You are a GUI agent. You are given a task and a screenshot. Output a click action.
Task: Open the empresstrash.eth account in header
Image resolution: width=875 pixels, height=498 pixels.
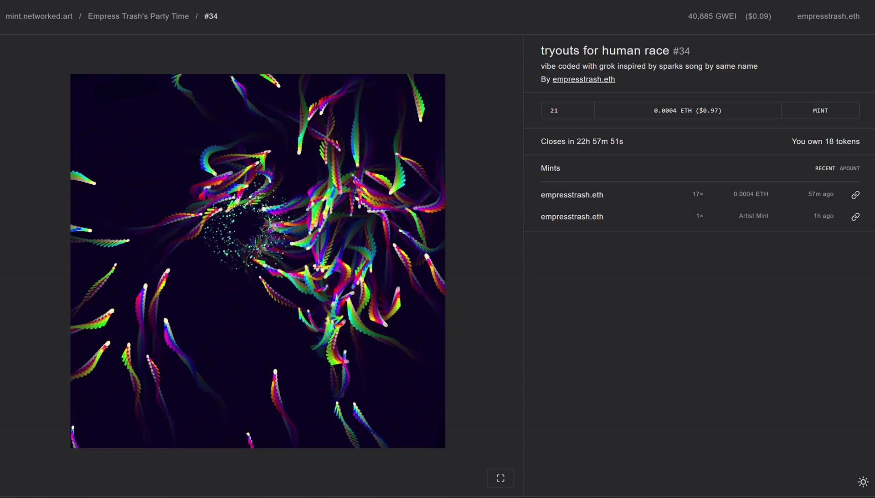tap(828, 16)
